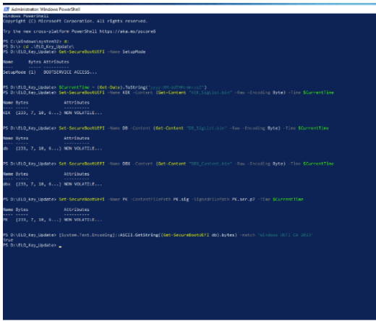Click the 'cd .\ELO_Key_Update\' command
376x321 pixels.
point(48,46)
